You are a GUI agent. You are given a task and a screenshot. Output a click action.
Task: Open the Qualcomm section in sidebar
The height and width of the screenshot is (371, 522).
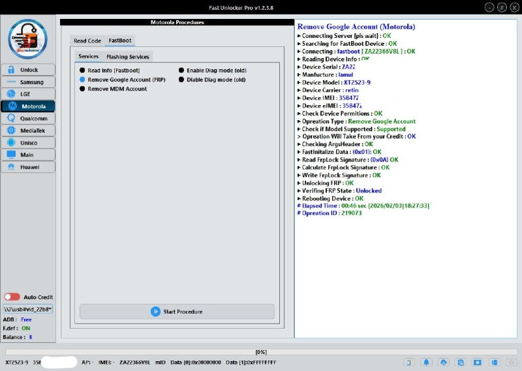[28, 119]
